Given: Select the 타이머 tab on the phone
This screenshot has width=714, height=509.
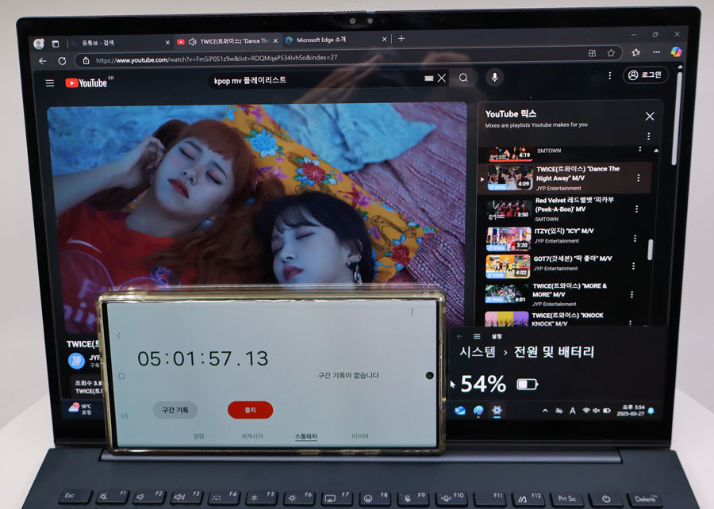Looking at the screenshot, I should 360,437.
